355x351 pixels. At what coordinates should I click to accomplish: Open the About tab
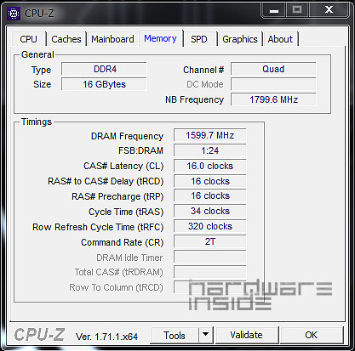click(x=280, y=39)
